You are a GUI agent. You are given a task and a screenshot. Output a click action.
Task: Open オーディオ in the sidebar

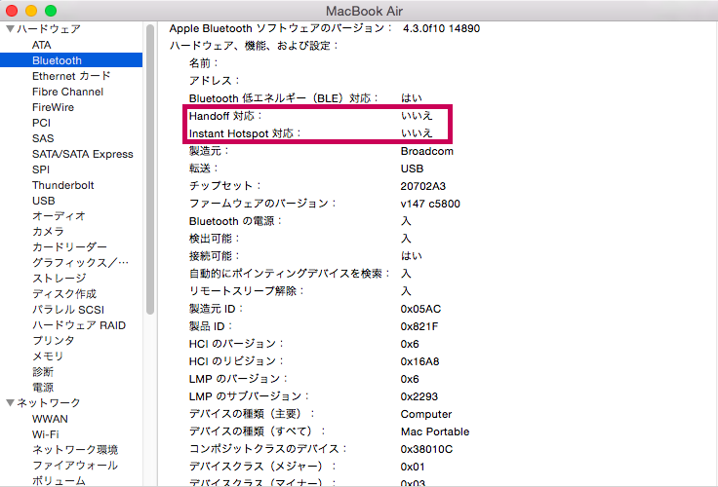pyautogui.click(x=59, y=216)
